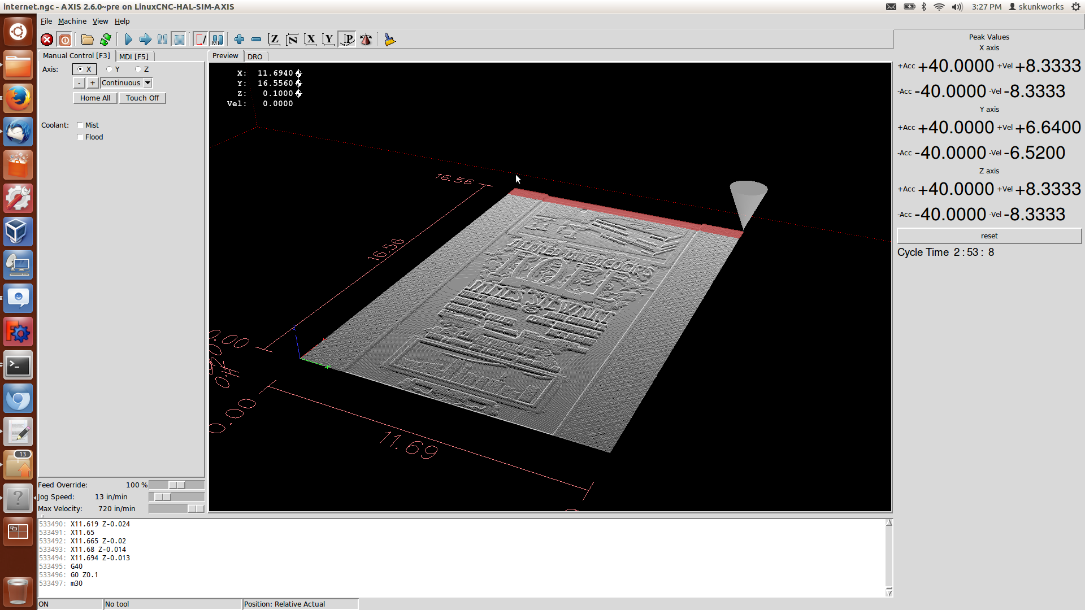The width and height of the screenshot is (1085, 610).
Task: Click the Cycle Time readout
Action: coord(946,252)
